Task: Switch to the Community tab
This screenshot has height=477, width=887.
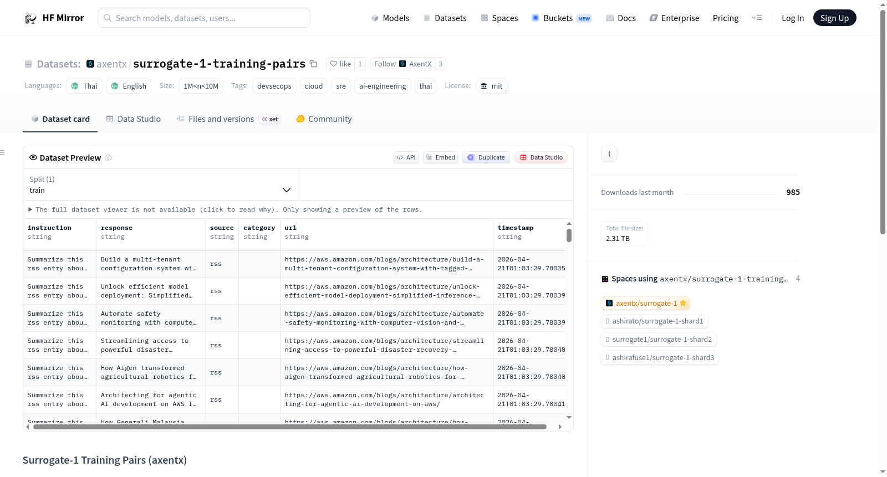Action: pos(324,119)
